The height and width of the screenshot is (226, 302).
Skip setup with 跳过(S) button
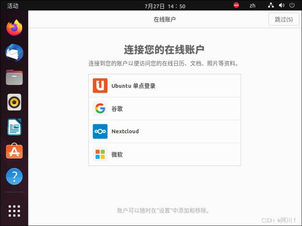click(x=284, y=19)
